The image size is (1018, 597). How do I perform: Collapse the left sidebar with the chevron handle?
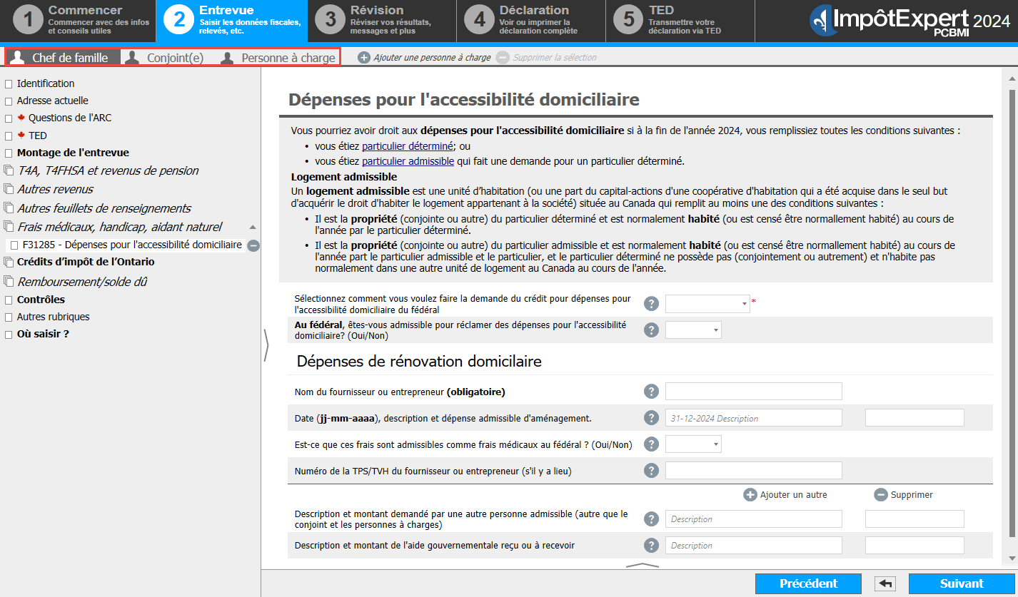pyautogui.click(x=266, y=345)
